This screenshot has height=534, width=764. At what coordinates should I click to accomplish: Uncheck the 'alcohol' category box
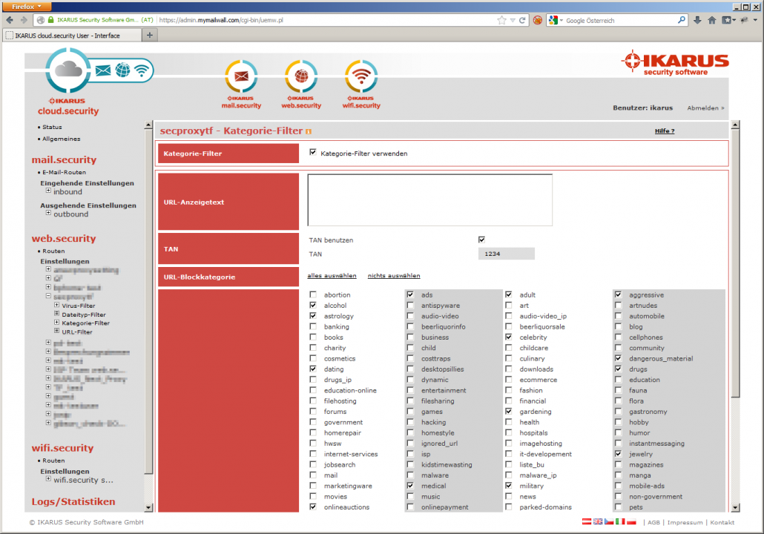(x=313, y=305)
